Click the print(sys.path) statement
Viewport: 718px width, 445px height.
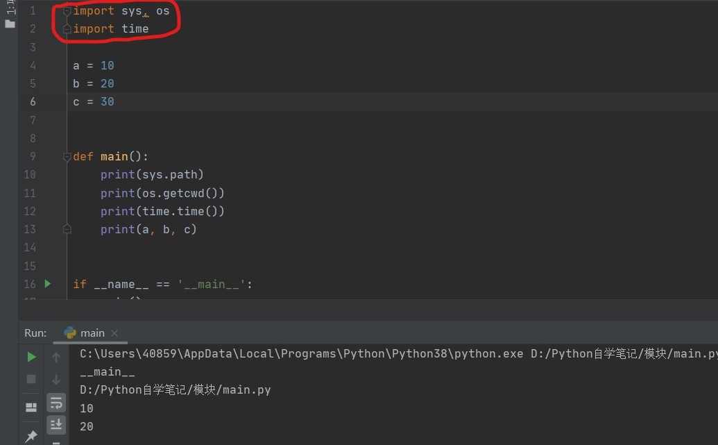[152, 175]
